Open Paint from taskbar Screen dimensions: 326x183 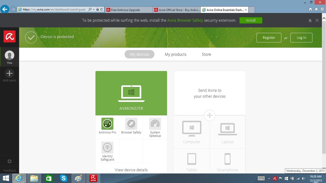(79, 178)
